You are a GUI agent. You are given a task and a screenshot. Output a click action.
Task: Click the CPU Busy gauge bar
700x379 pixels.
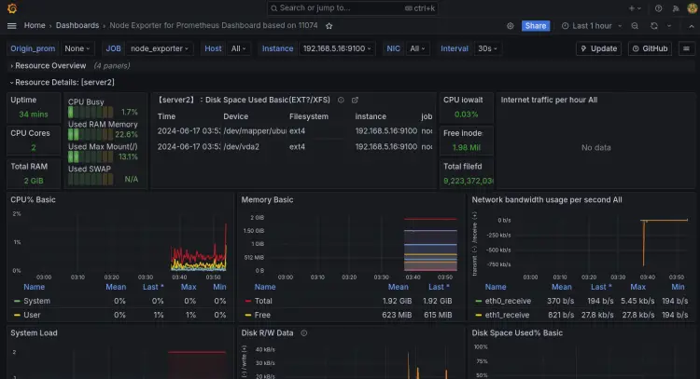pos(91,113)
